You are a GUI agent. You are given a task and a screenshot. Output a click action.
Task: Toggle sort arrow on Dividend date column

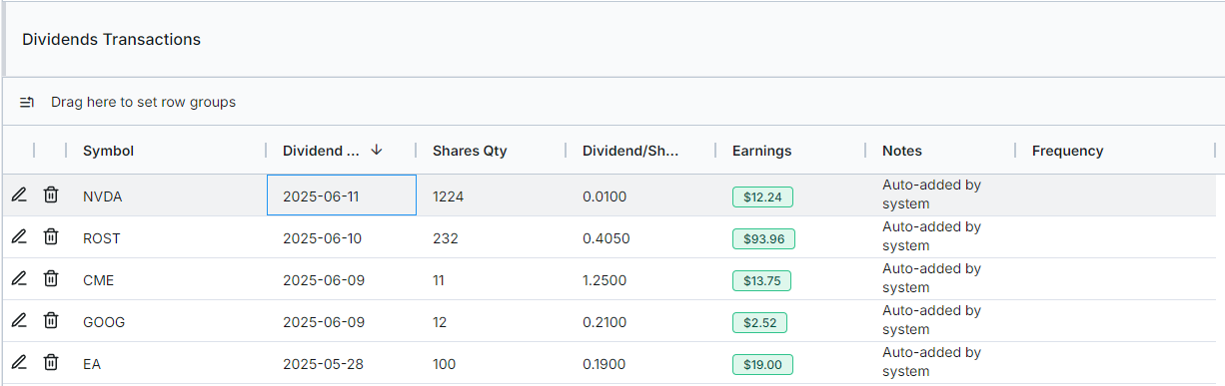[377, 151]
